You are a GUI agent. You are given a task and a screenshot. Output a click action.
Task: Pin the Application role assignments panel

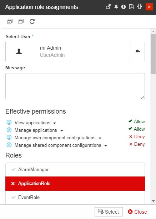point(116,7)
